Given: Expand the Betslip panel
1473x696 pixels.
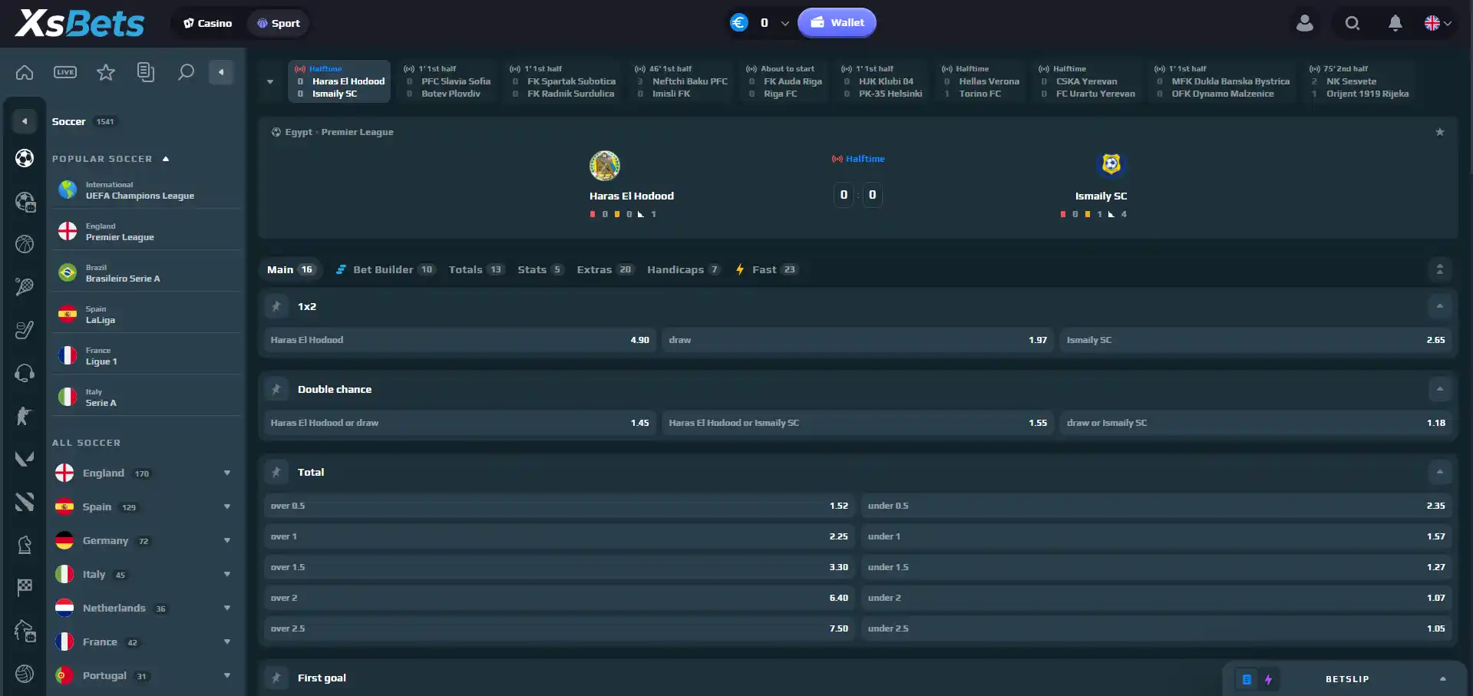Looking at the screenshot, I should pyautogui.click(x=1443, y=679).
